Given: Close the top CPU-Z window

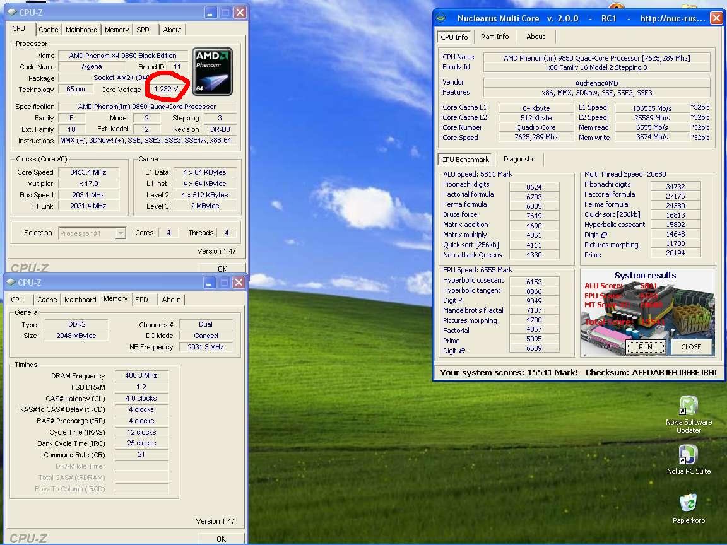Looking at the screenshot, I should pos(240,13).
